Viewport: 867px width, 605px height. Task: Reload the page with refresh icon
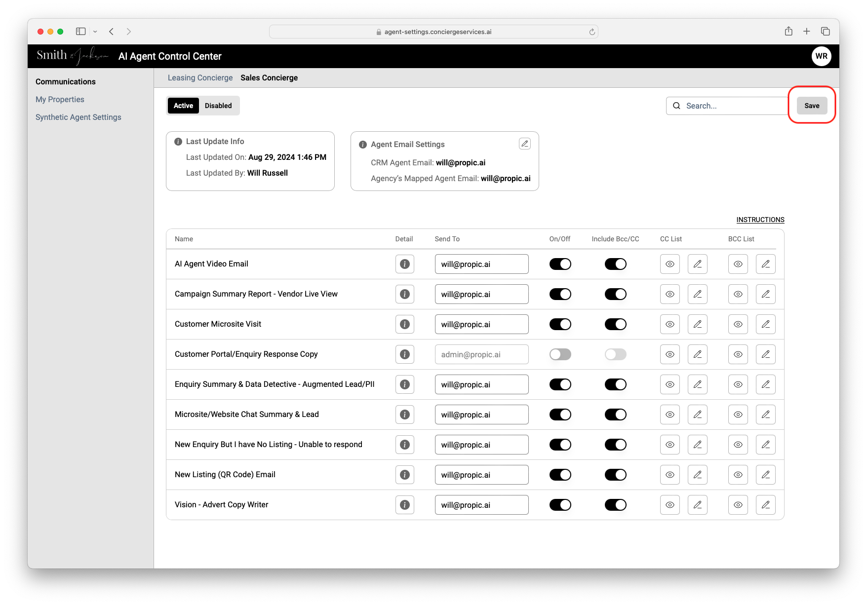pyautogui.click(x=591, y=32)
